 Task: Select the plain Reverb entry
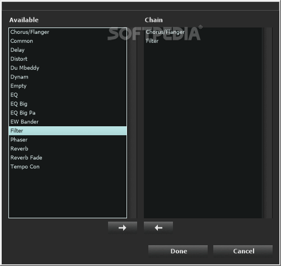click(68, 149)
